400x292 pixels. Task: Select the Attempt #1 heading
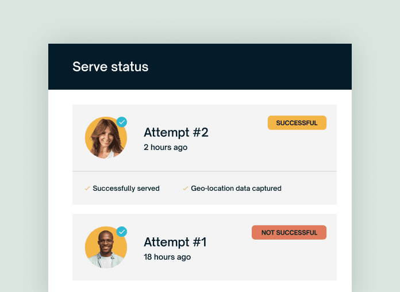pos(175,242)
